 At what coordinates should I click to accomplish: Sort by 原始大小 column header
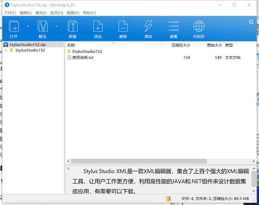[x=214, y=45]
